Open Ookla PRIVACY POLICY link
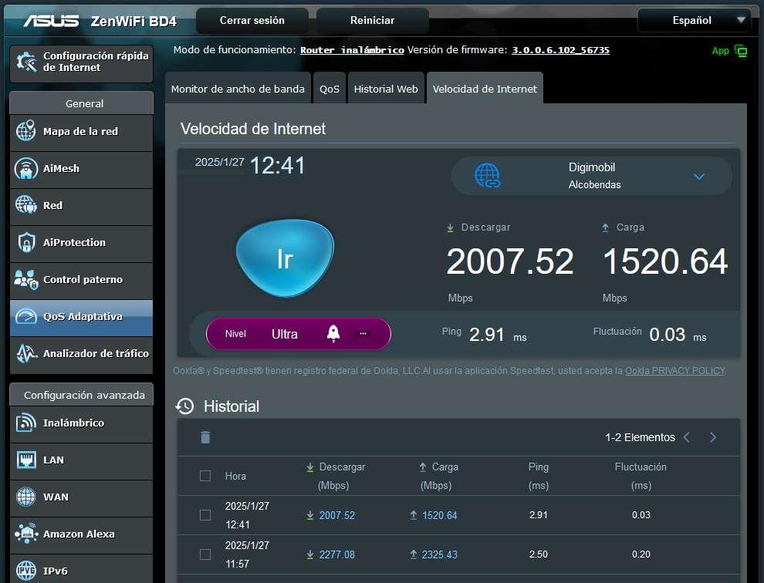 pos(675,371)
